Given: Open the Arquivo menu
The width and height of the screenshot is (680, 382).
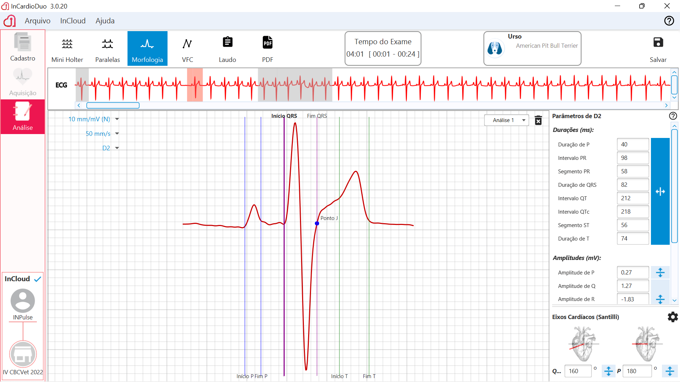Looking at the screenshot, I should coord(38,21).
